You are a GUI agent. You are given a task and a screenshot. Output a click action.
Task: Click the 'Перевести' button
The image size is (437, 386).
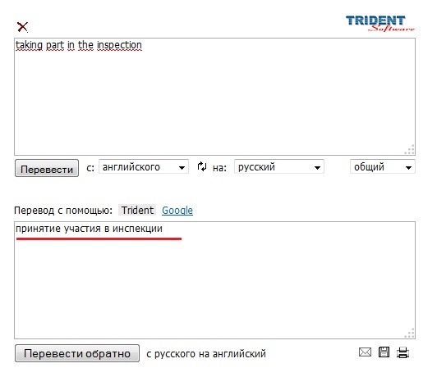click(x=47, y=168)
